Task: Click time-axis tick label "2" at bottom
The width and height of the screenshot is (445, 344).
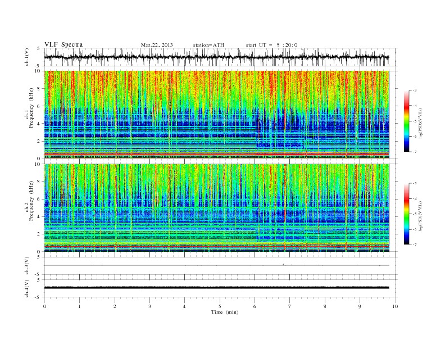Action: click(x=115, y=306)
